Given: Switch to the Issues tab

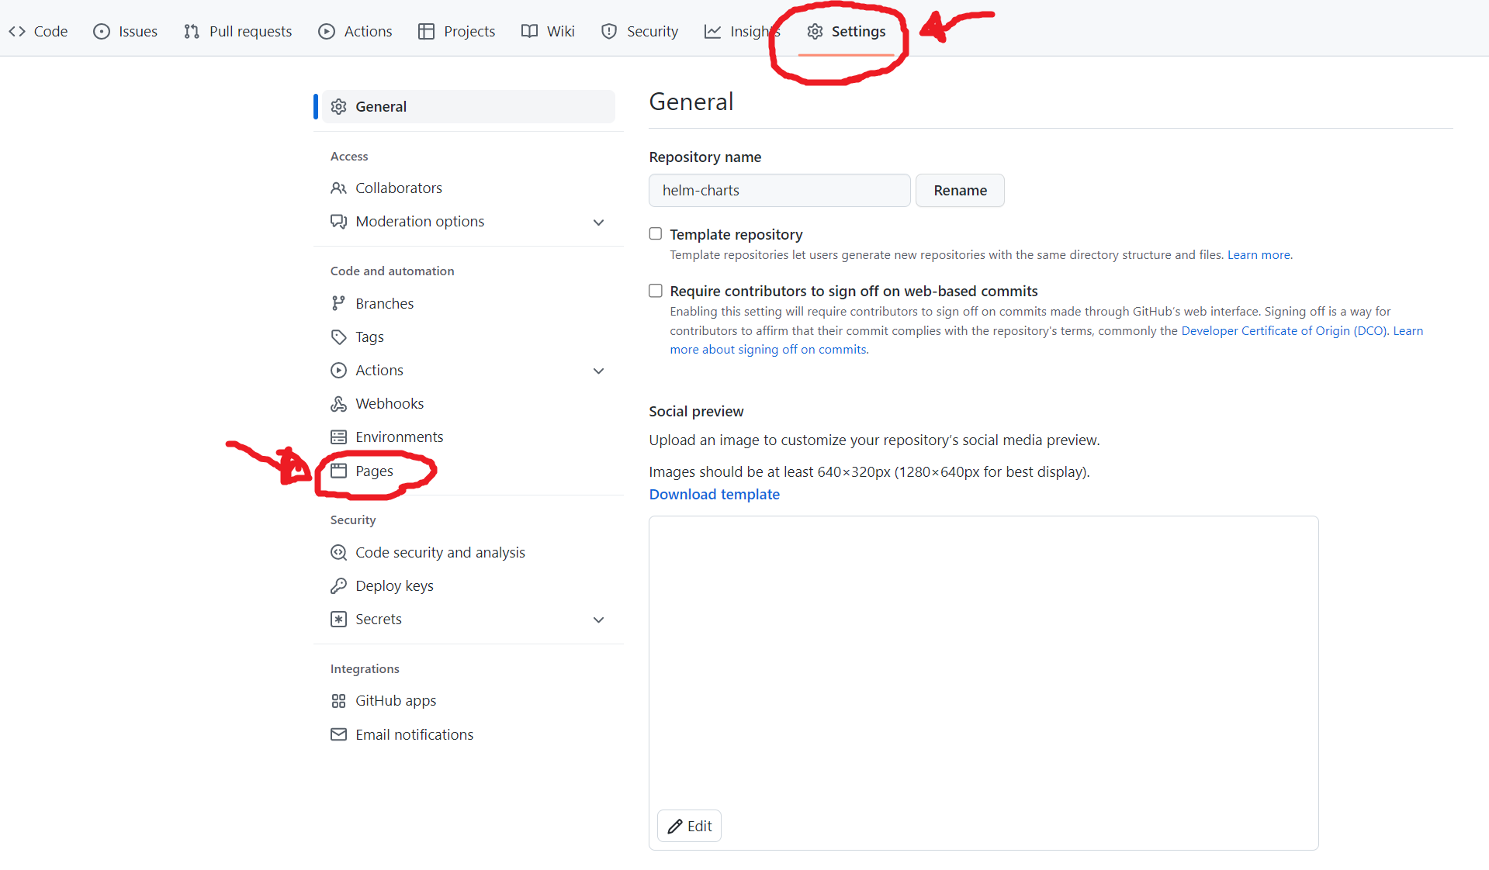Looking at the screenshot, I should click(125, 31).
